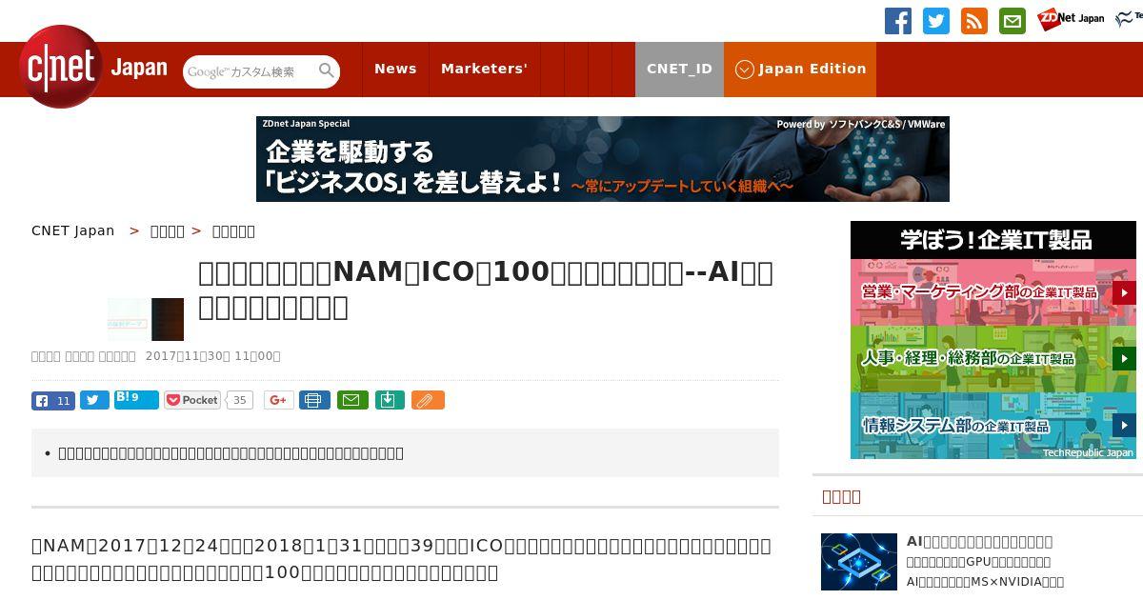Click the Twitter icon in top bar
The width and height of the screenshot is (1143, 600).
(x=936, y=21)
